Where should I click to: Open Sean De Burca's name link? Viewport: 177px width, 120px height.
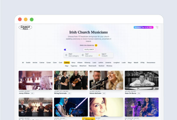130,93
